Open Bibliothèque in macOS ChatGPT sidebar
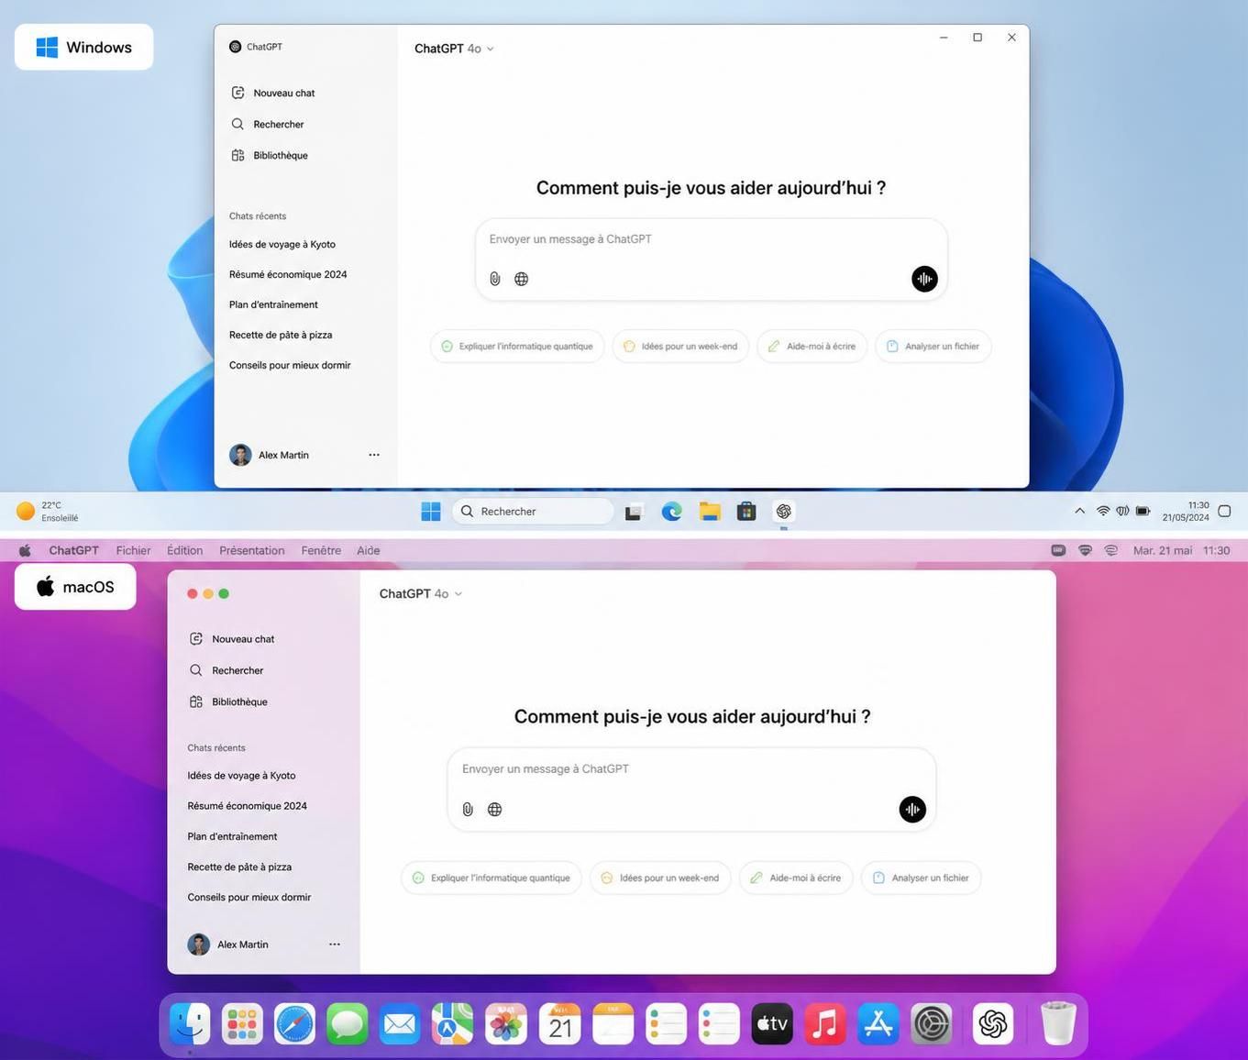Viewport: 1248px width, 1060px height. pos(228,701)
